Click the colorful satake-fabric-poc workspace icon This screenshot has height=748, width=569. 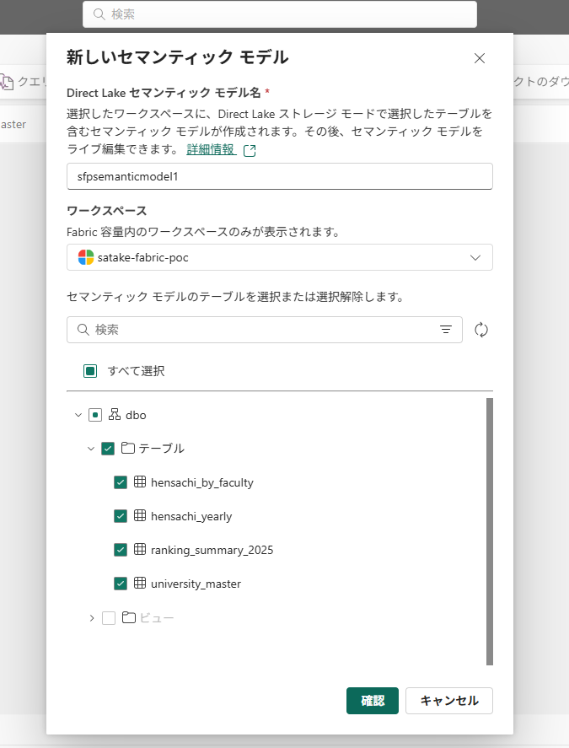(x=86, y=257)
